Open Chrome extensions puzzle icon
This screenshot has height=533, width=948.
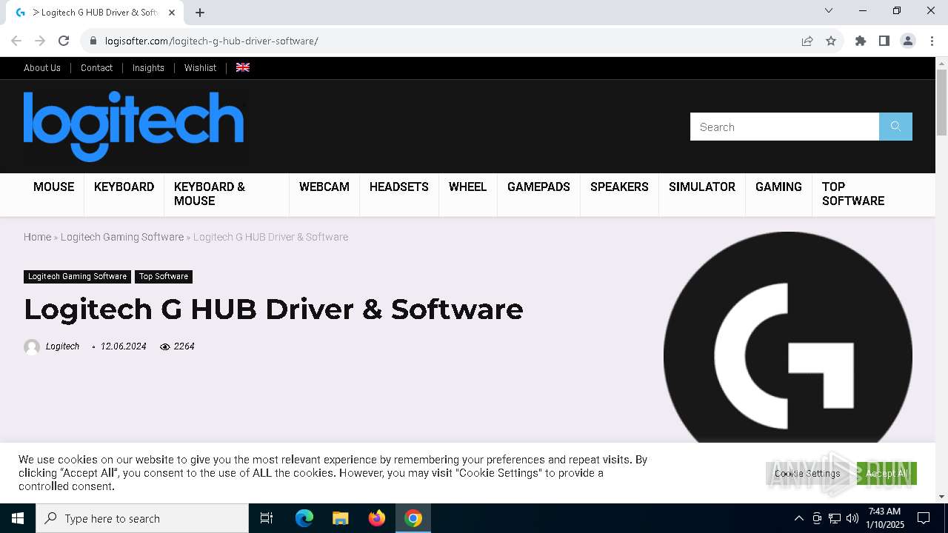click(861, 41)
